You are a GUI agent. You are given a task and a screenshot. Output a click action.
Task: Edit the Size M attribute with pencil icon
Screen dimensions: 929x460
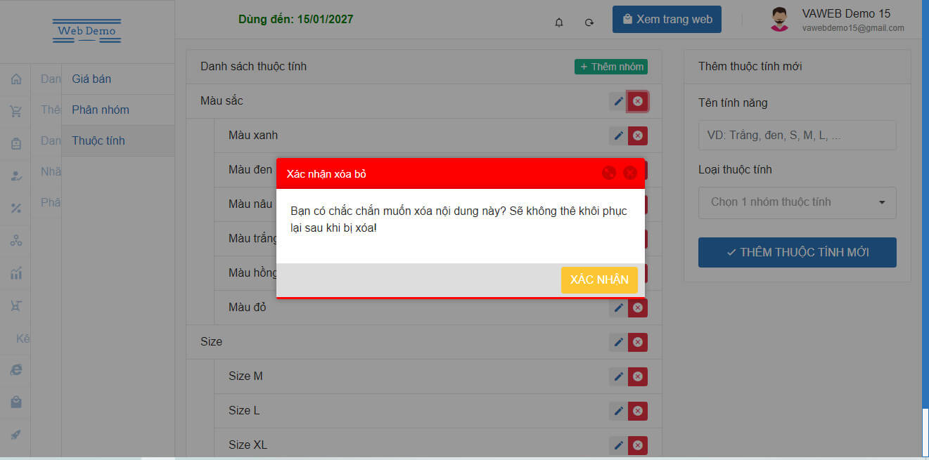click(x=619, y=376)
